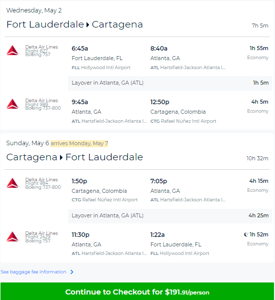Open chevron next to baggage fee information
The width and height of the screenshot is (275, 300).
tap(72, 272)
